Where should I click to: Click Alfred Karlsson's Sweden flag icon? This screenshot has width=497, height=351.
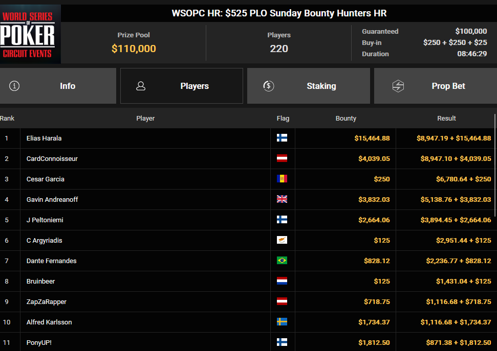pos(282,322)
